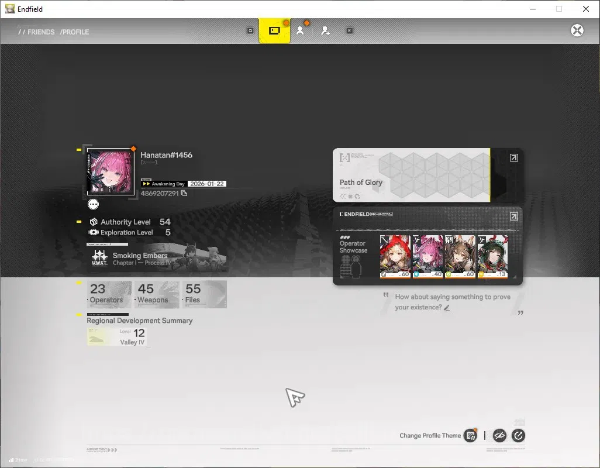The width and height of the screenshot is (600, 468).
Task: Click the Authority Level 54 entry
Action: pyautogui.click(x=130, y=222)
